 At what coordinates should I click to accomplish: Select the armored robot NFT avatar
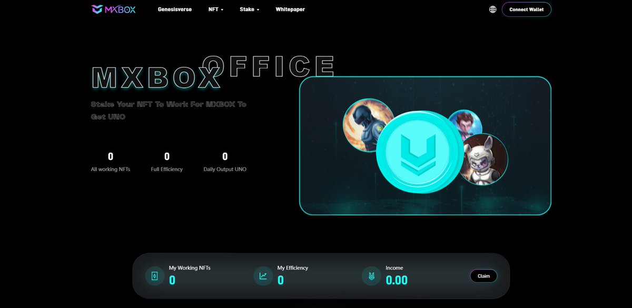[x=368, y=125]
